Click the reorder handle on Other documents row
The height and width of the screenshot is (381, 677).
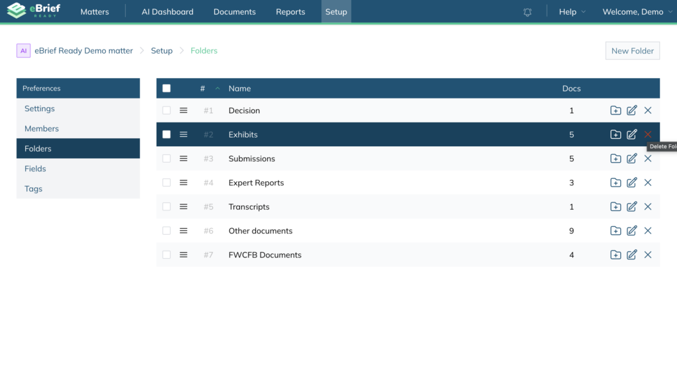click(184, 231)
